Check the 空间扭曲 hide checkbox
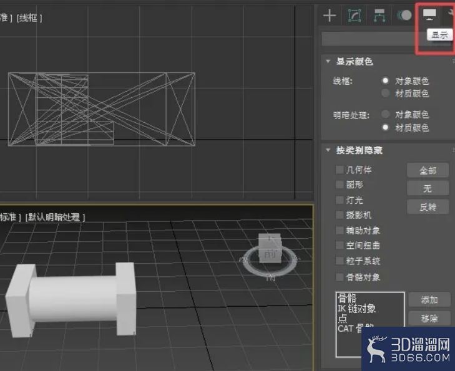 (340, 246)
